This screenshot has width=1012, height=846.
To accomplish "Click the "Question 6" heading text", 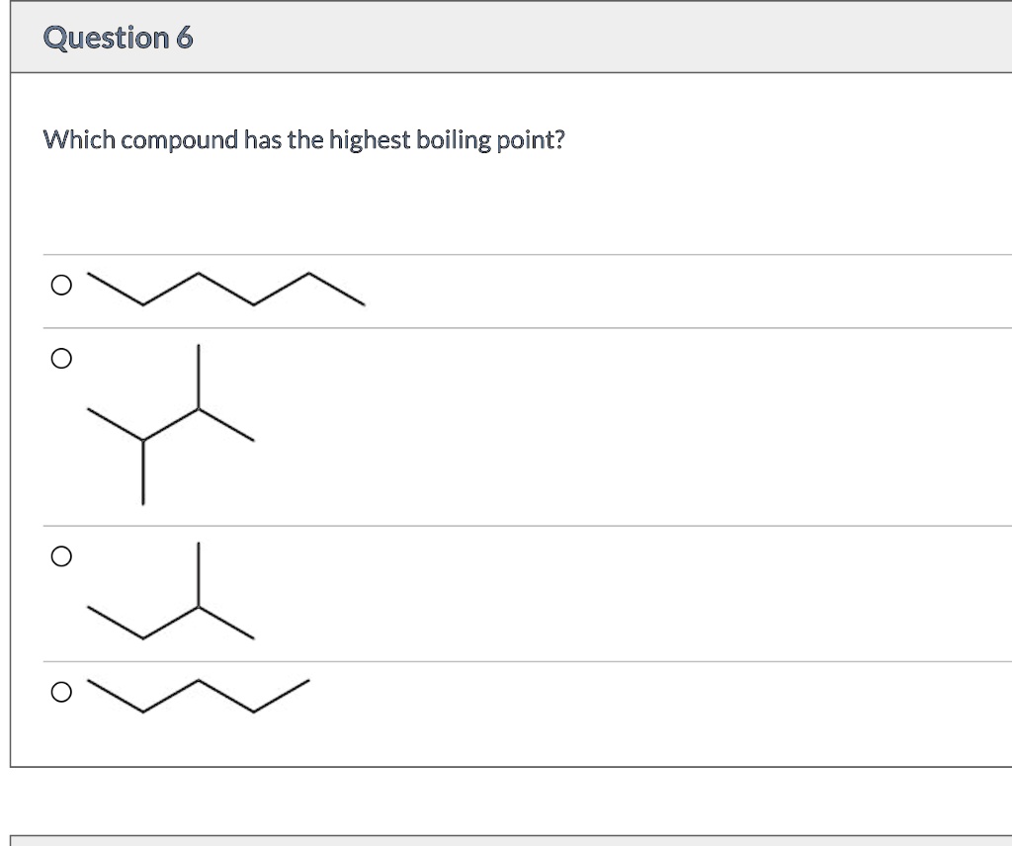I will pos(119,38).
